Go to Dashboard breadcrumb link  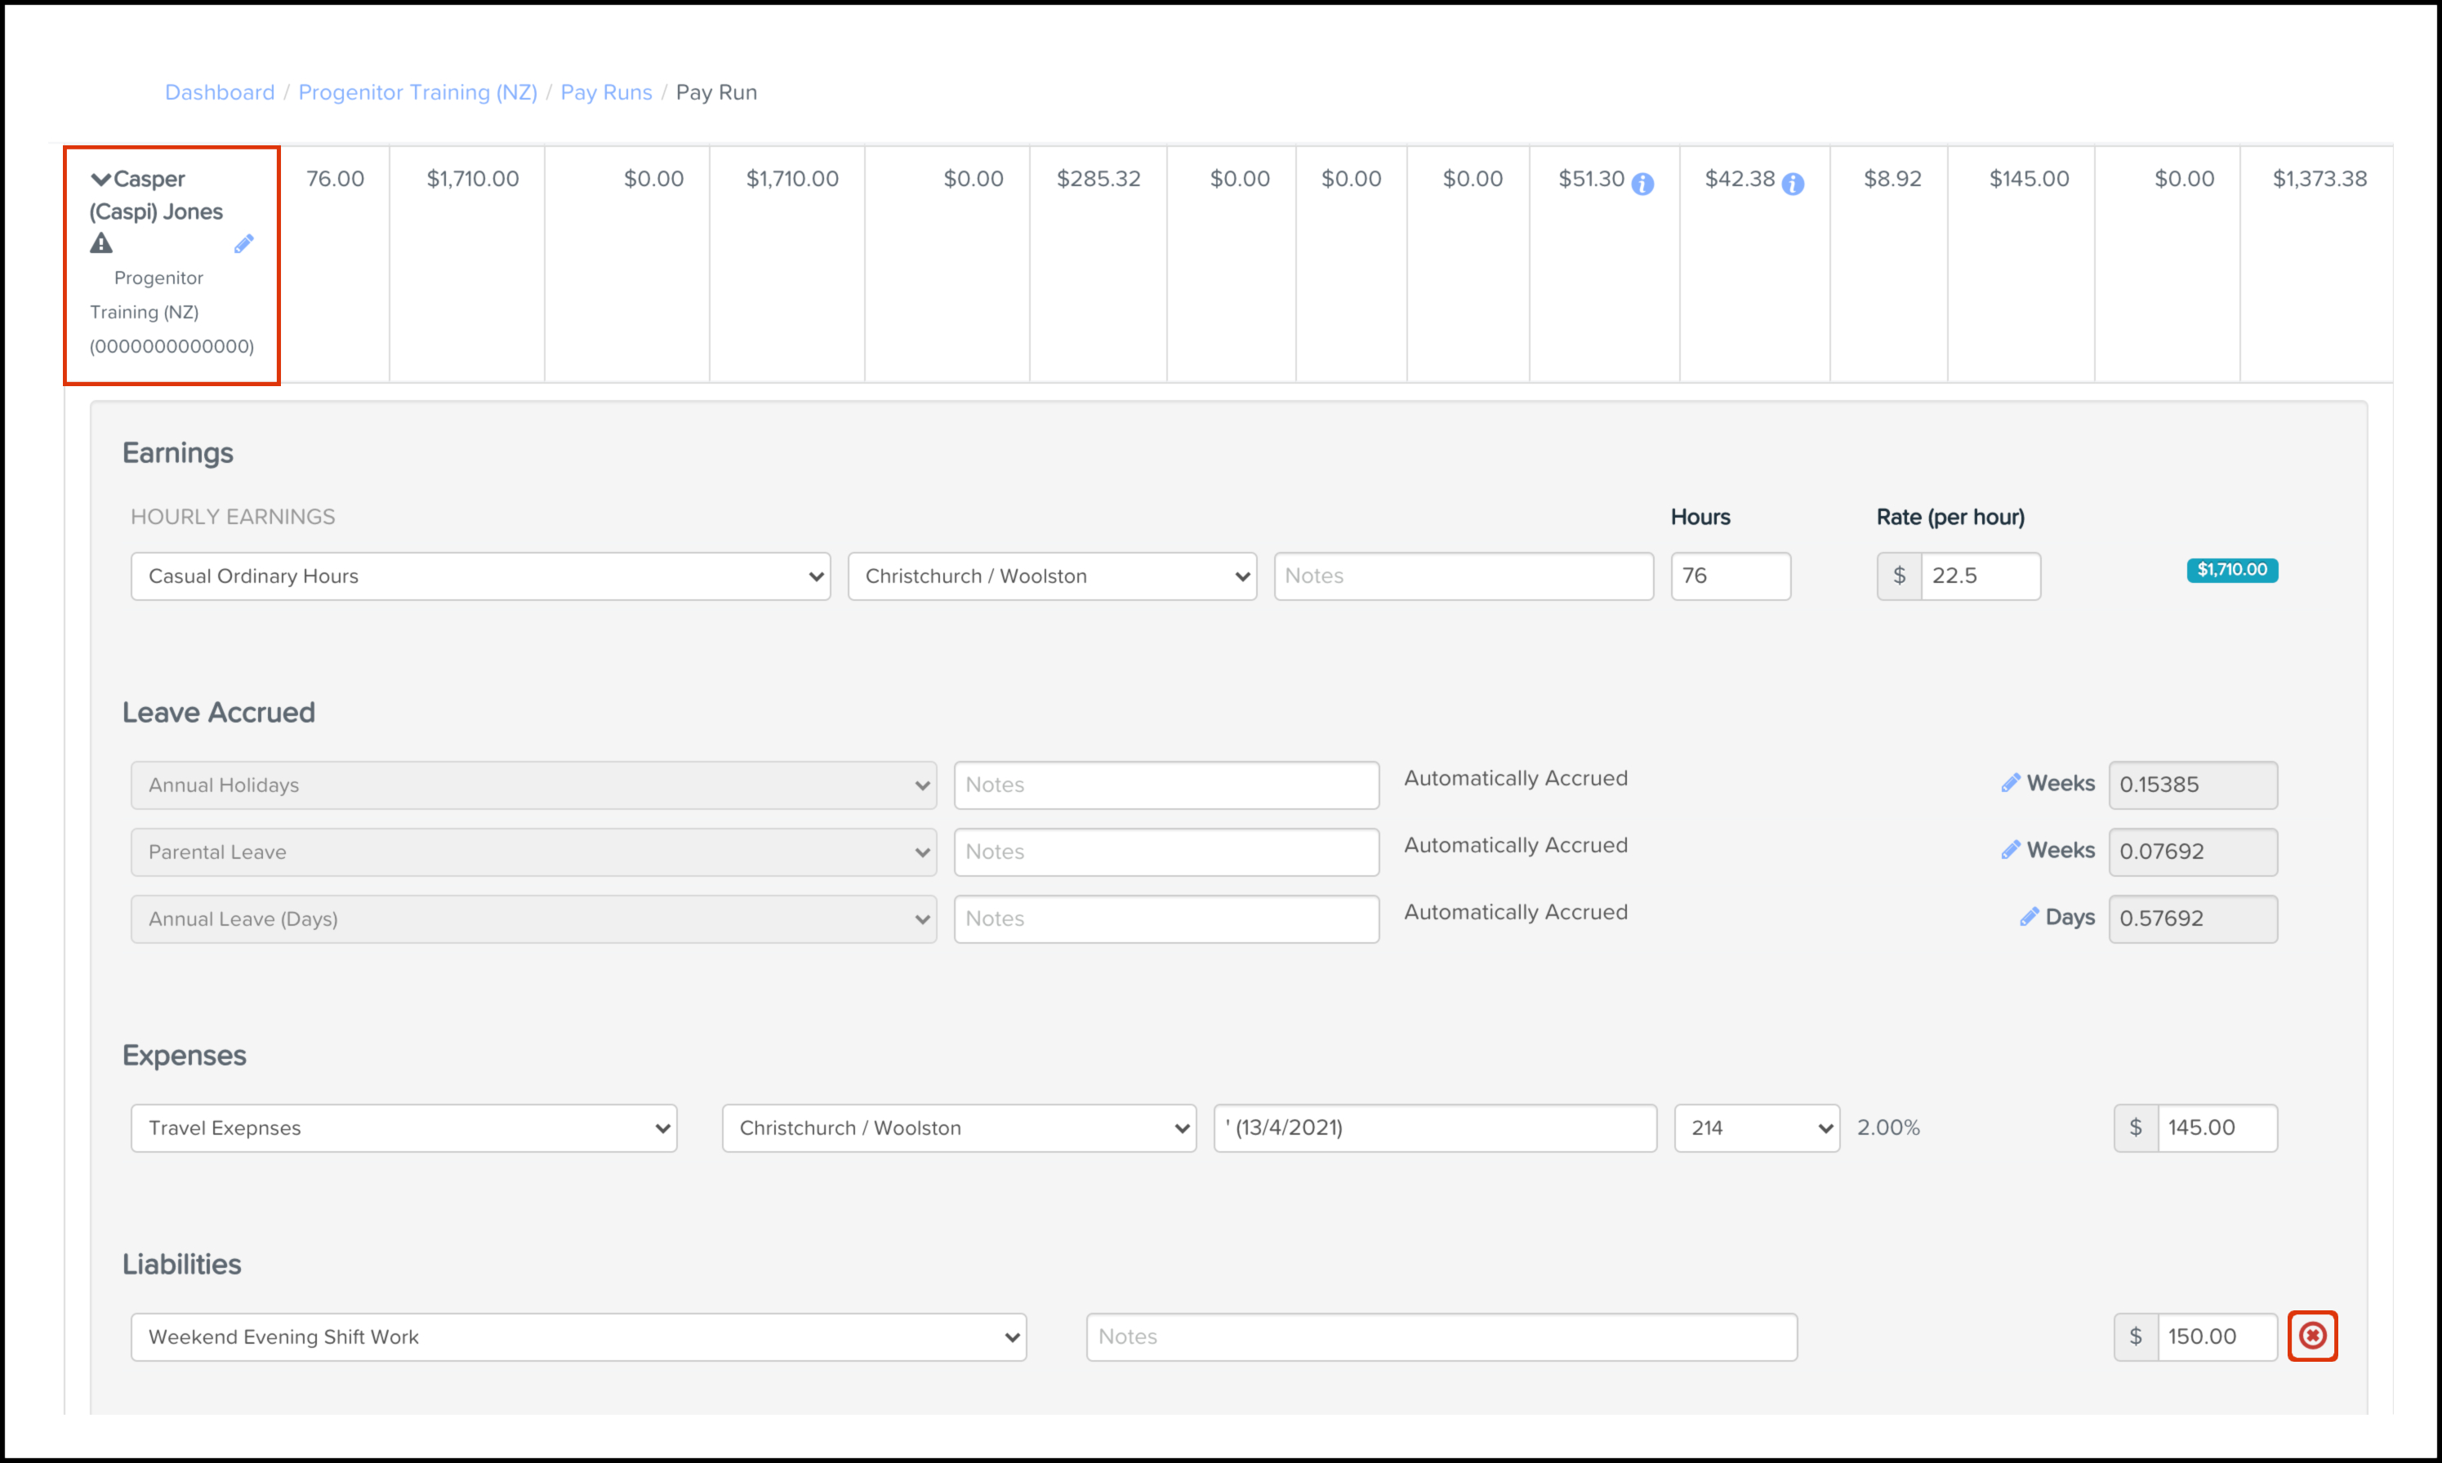[x=219, y=93]
